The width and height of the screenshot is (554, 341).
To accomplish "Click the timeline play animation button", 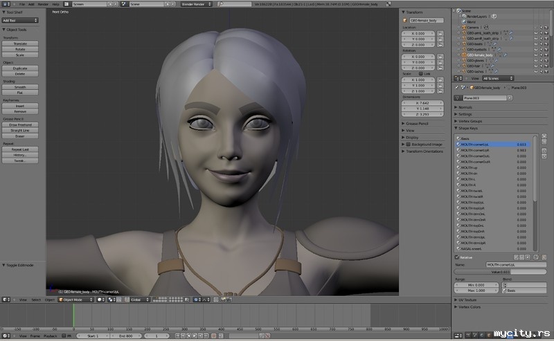I will (195, 335).
